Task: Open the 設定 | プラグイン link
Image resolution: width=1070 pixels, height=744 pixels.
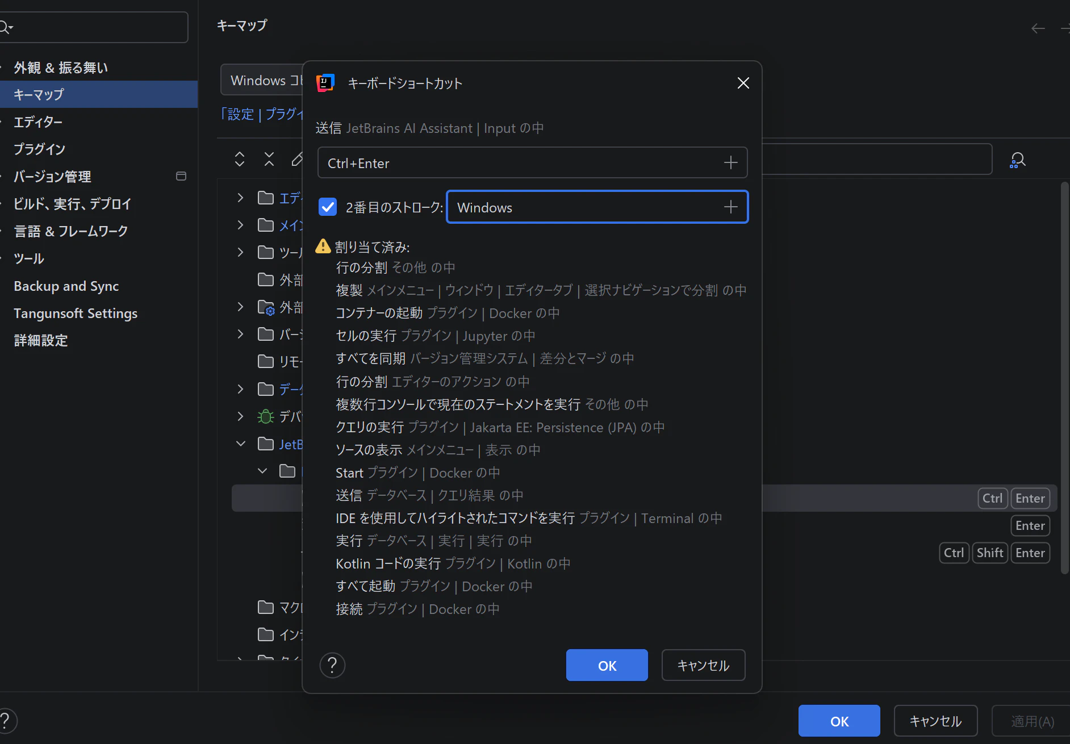Action: tap(262, 114)
